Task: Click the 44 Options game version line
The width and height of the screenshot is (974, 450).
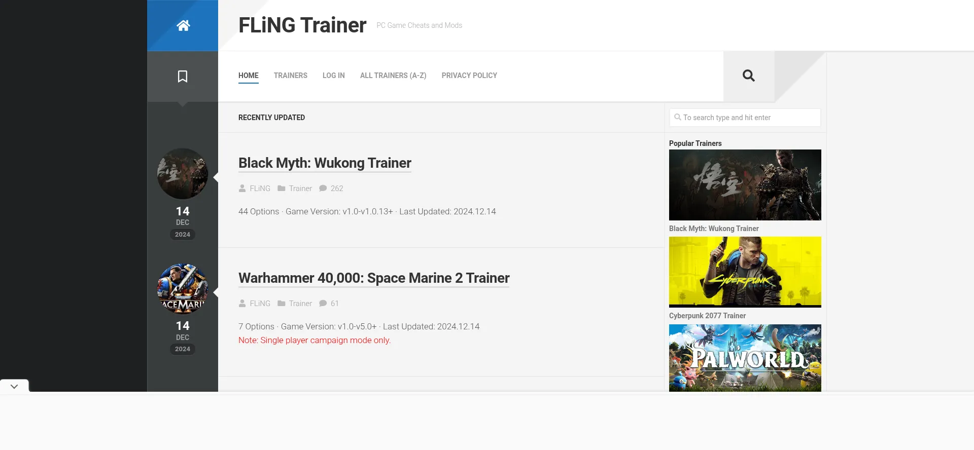Action: tap(367, 212)
